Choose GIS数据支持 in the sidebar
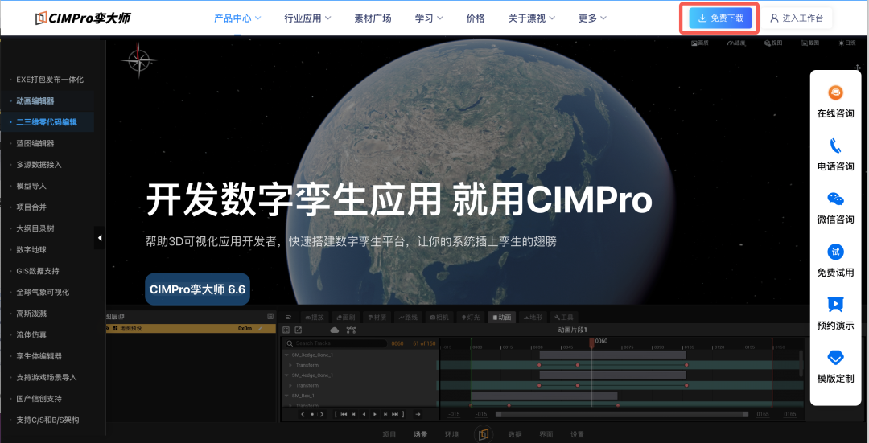The width and height of the screenshot is (869, 443). 38,271
